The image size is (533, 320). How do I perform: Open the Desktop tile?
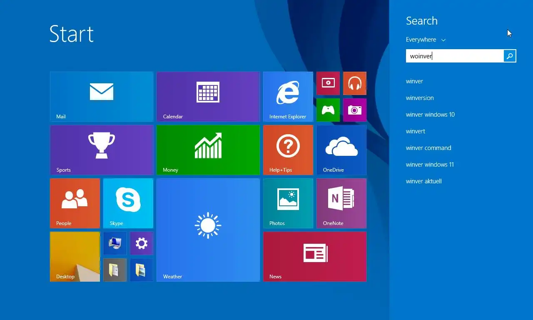click(75, 257)
